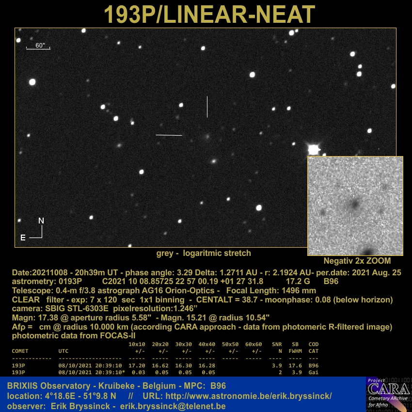Click the 60x60 aperture column header
The image size is (412, 412).
tap(254, 344)
